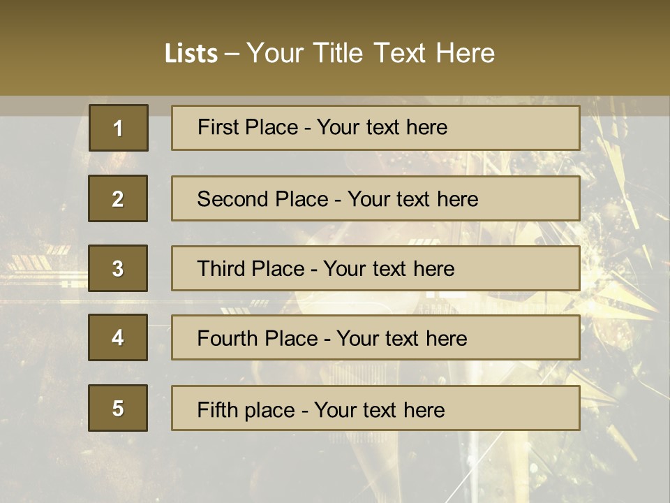Image resolution: width=670 pixels, height=503 pixels.
Task: Click the number 1 box
Action: pyautogui.click(x=118, y=128)
